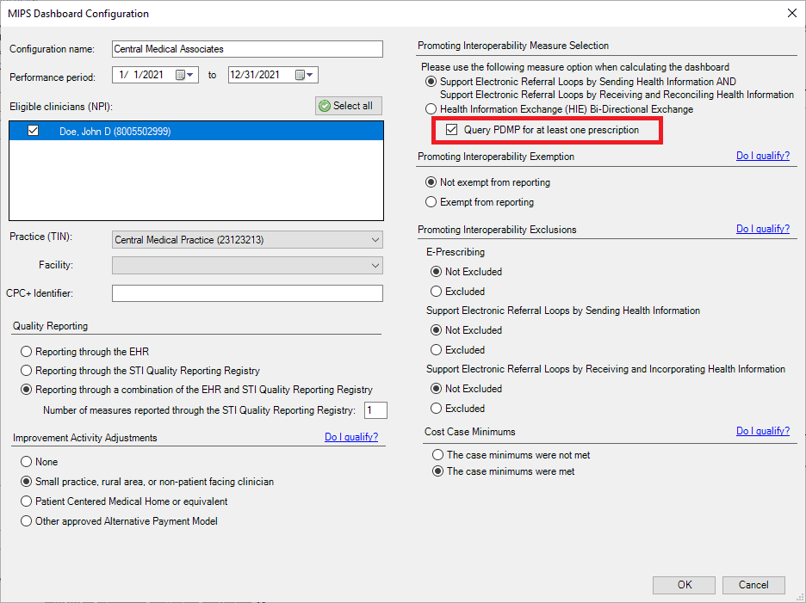Select None for Improvement Activity Adjustments
The image size is (806, 603).
pos(26,462)
